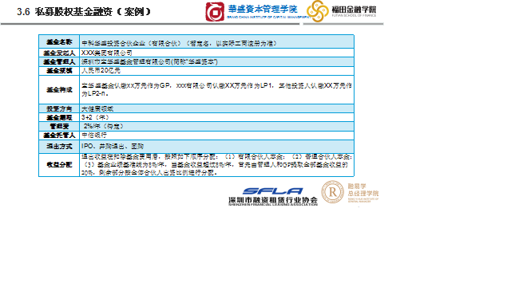
Task: Select the "基金管理人" label cell
Action: (59, 62)
